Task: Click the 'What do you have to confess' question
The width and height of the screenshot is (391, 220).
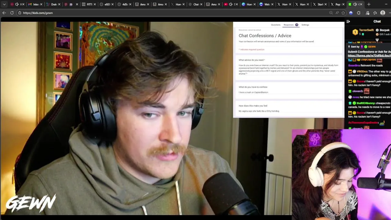Action: tap(253, 87)
